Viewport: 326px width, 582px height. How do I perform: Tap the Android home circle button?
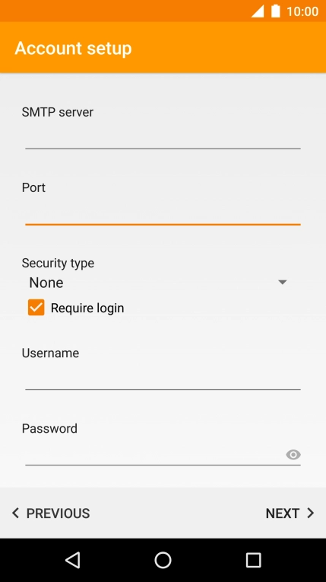click(163, 560)
